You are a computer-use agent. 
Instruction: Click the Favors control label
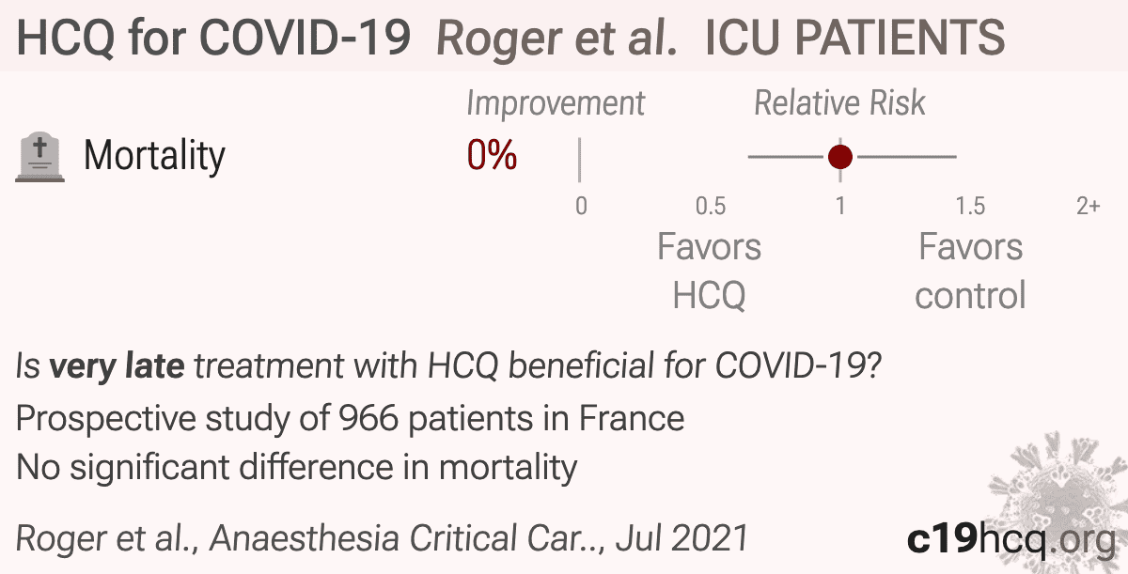tap(970, 271)
